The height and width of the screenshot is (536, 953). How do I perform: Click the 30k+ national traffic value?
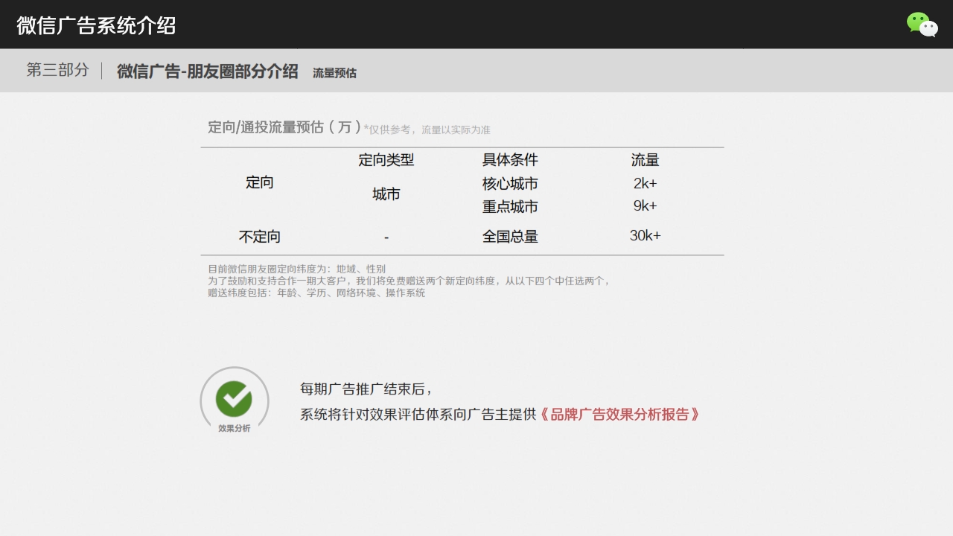(x=645, y=236)
